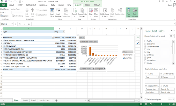The width and height of the screenshot is (176, 106).
Task: Change Data Source for the pivot chart
Action: tap(82, 13)
